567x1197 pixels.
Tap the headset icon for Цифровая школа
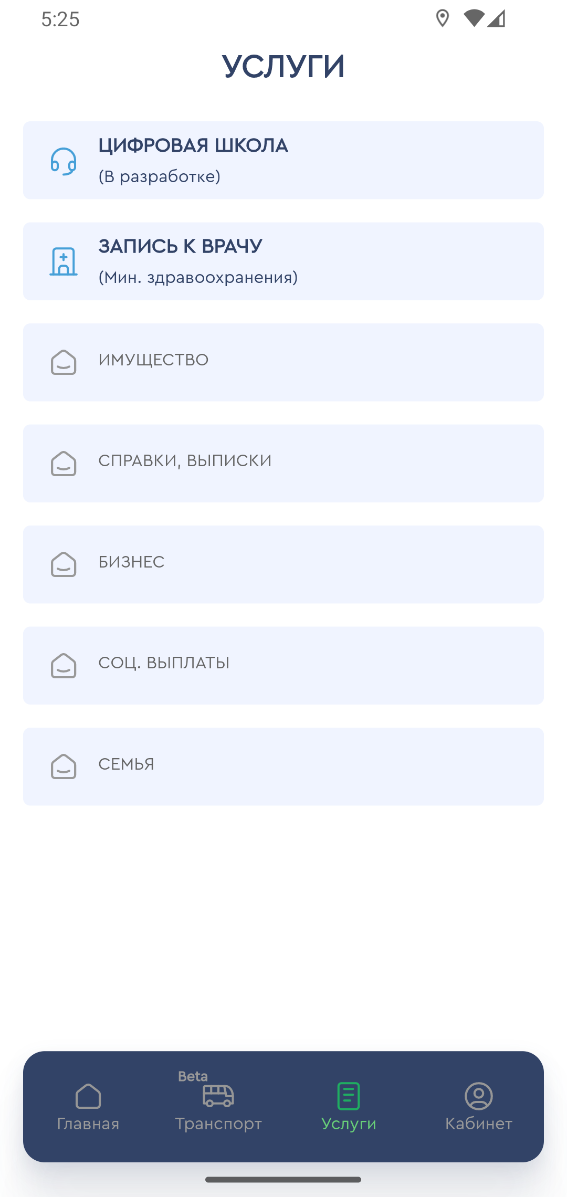click(x=64, y=161)
